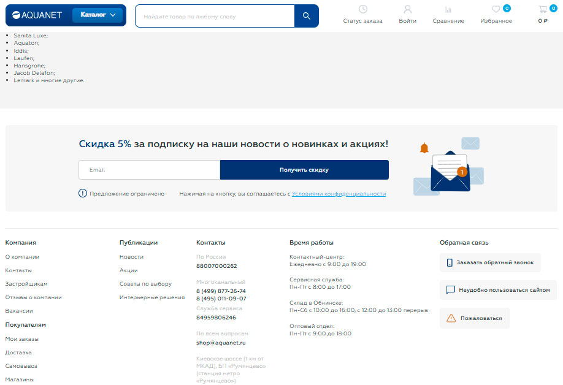Viewport: 563px width, 385px height.
Task: Call the number 88007000262
Action: point(216,266)
